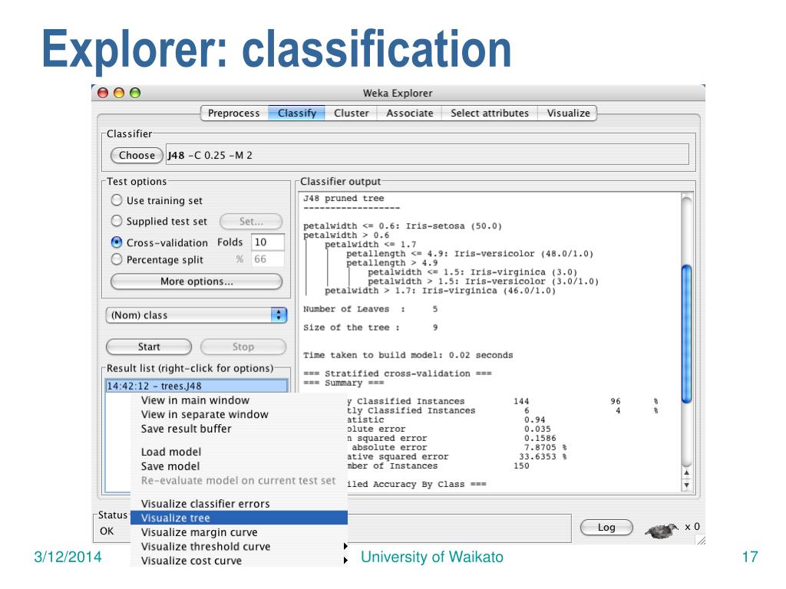
Task: Click the OK status text
Action: click(106, 531)
